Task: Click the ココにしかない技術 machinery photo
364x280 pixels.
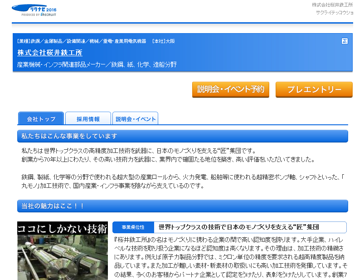Action: click(x=63, y=251)
